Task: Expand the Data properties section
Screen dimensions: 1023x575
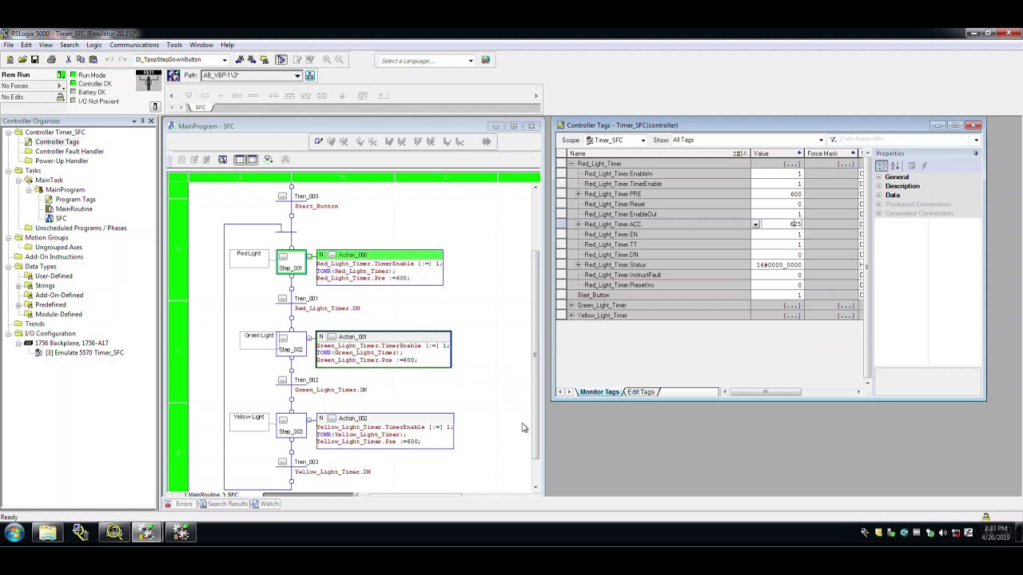Action: 879,196
